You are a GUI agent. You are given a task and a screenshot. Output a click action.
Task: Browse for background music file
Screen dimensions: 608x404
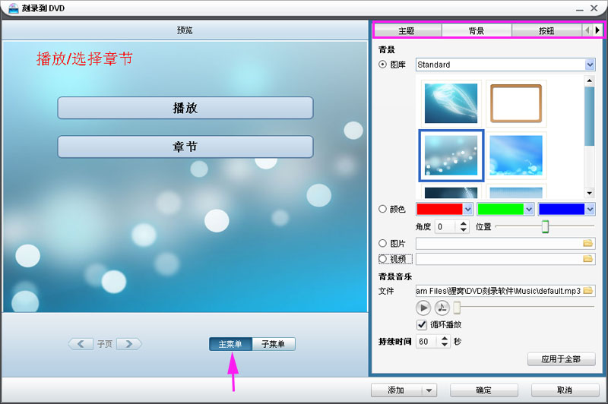point(587,291)
